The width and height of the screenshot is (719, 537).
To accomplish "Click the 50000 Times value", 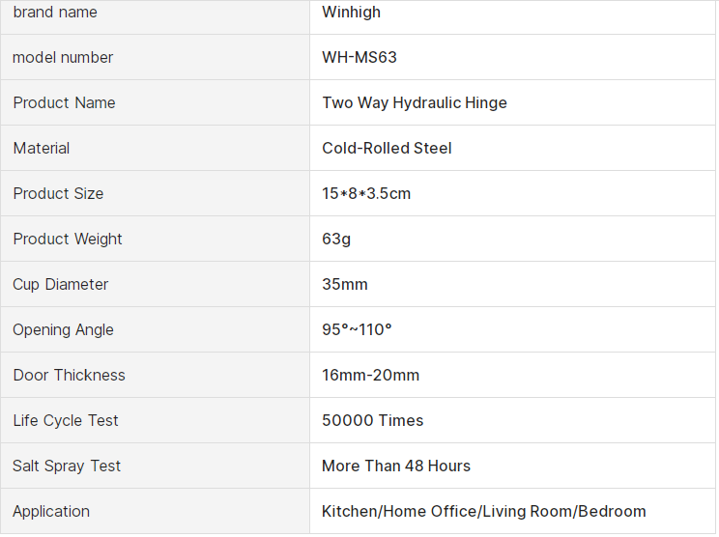I will click(372, 421).
